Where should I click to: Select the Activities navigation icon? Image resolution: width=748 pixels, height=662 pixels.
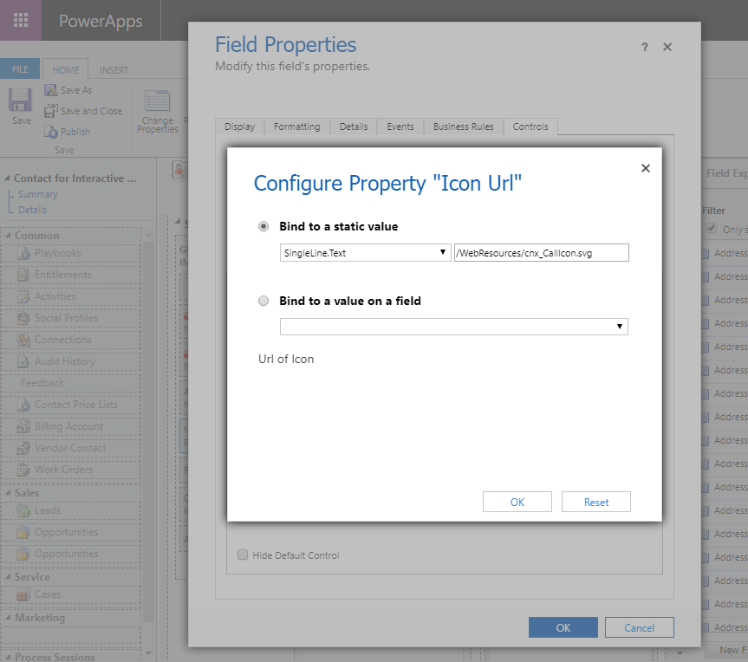click(23, 296)
